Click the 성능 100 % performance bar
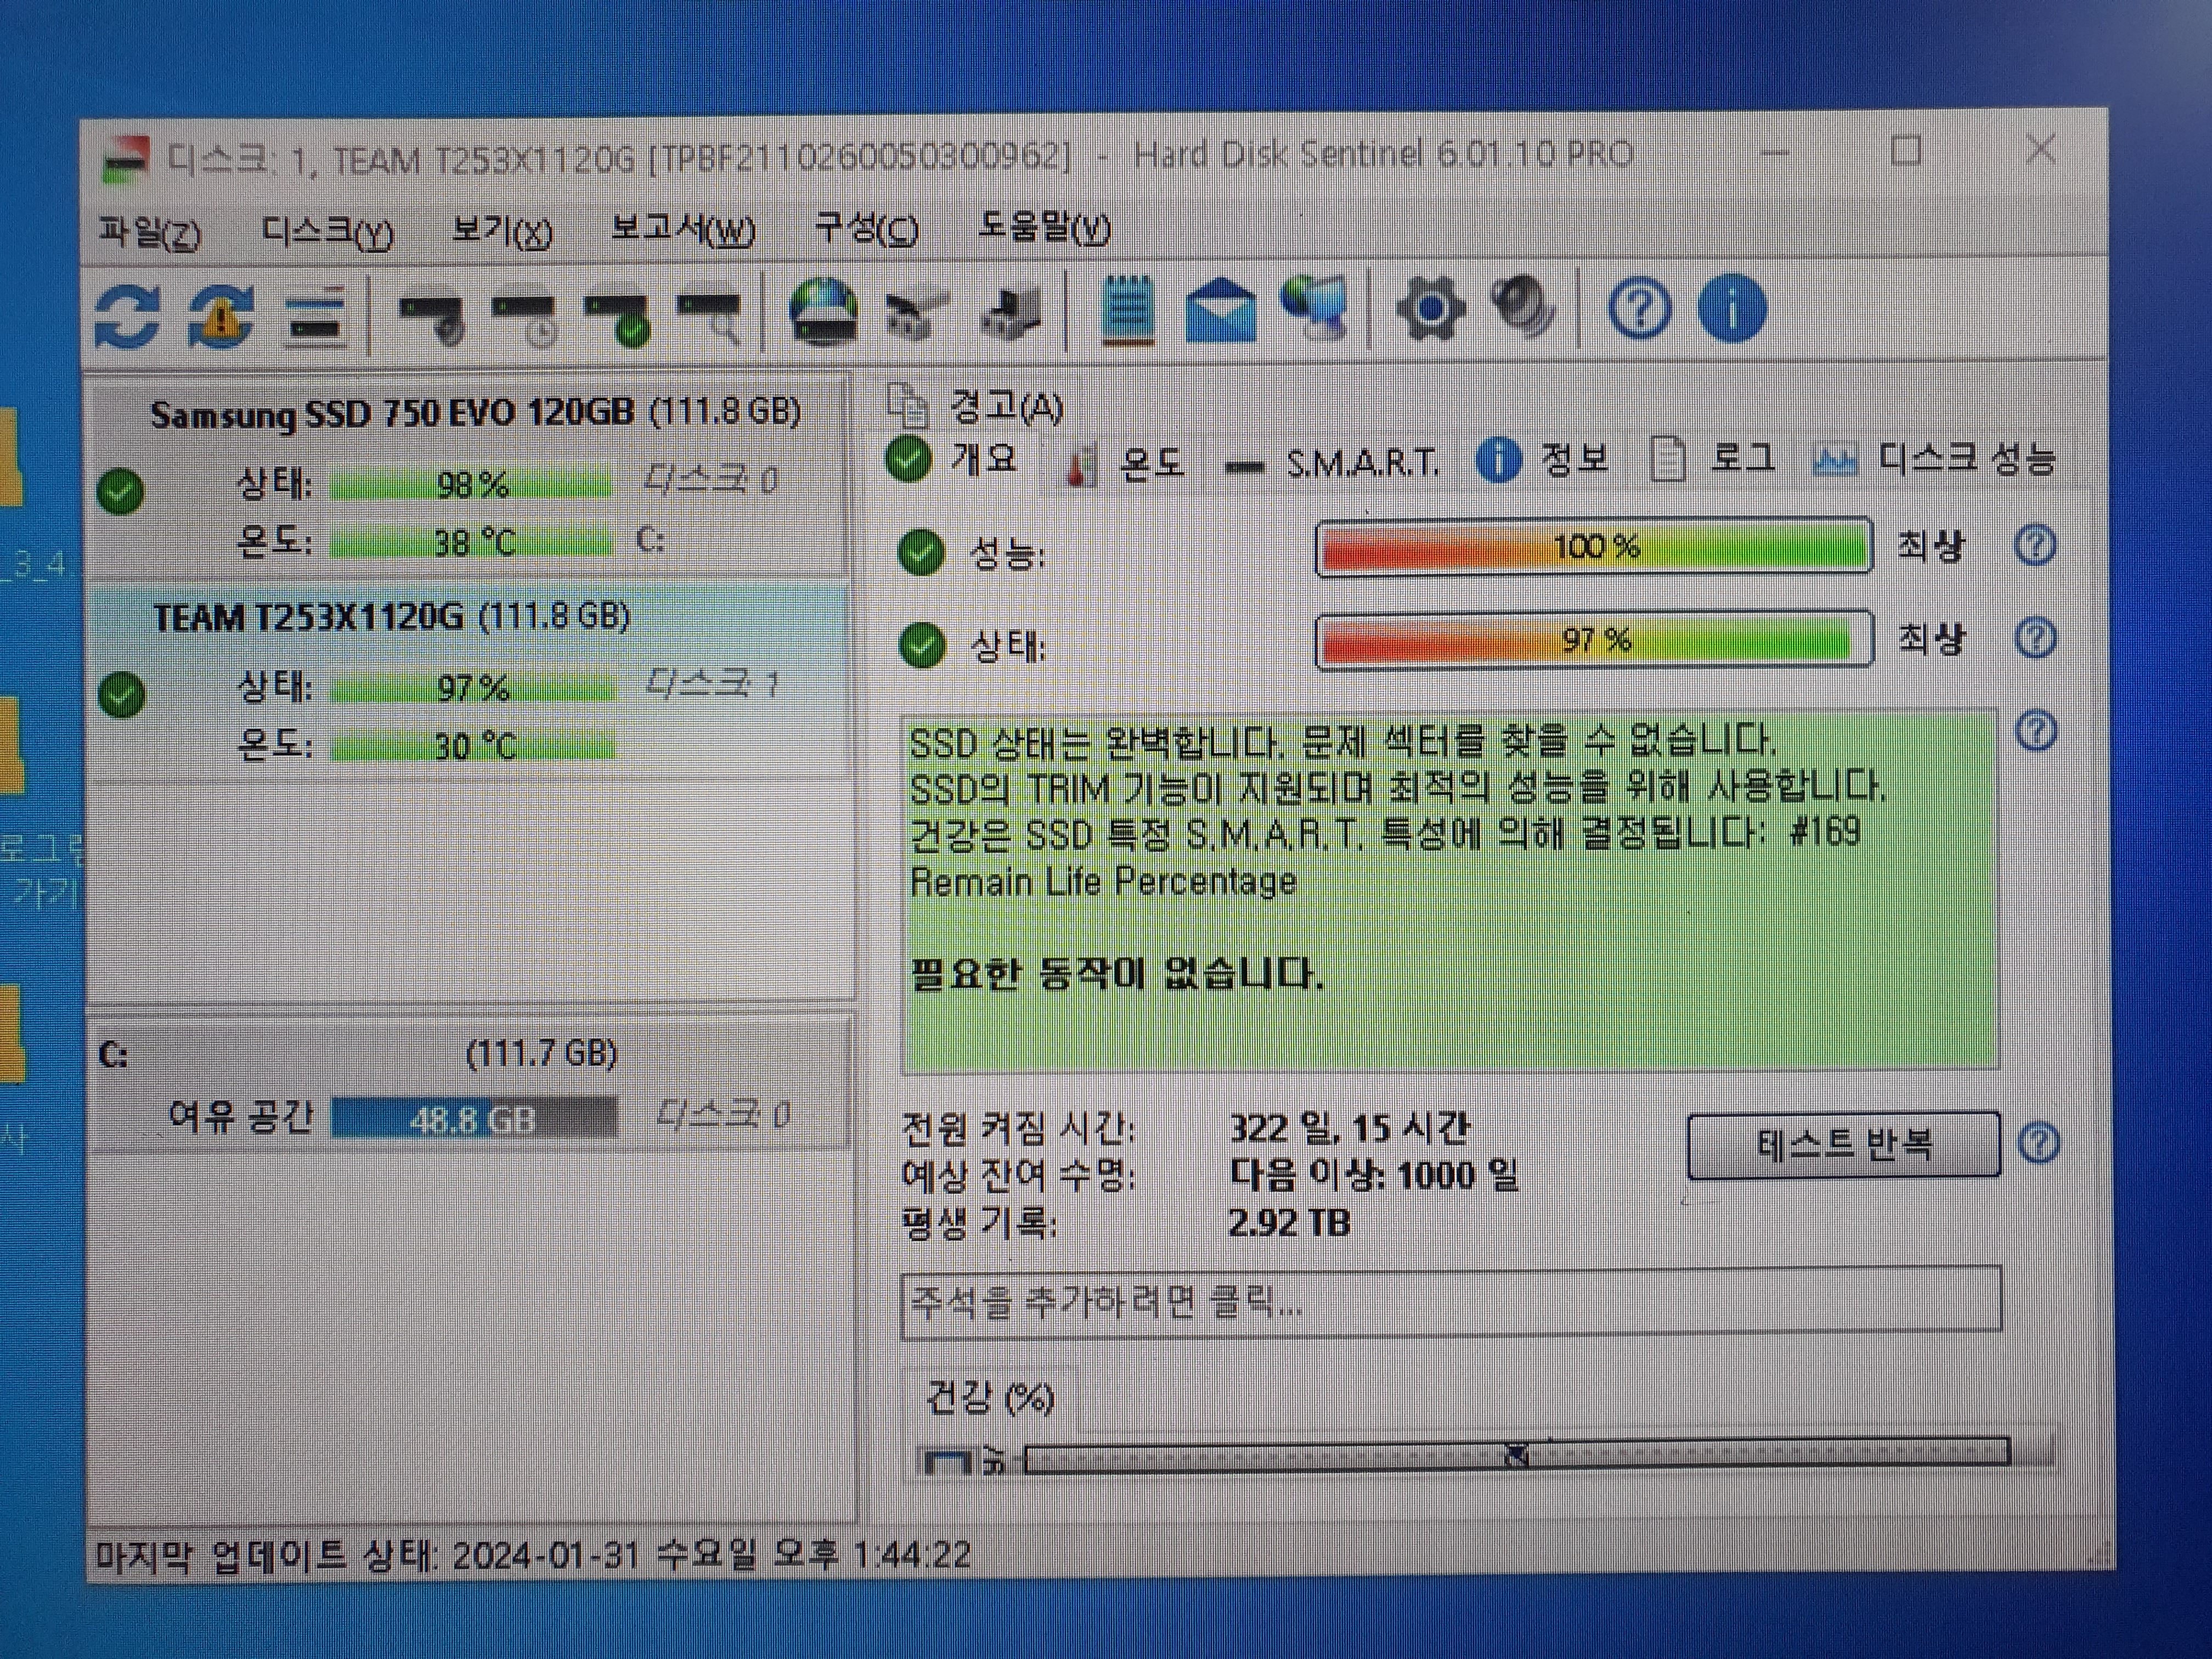The width and height of the screenshot is (2212, 1659). pyautogui.click(x=1594, y=546)
